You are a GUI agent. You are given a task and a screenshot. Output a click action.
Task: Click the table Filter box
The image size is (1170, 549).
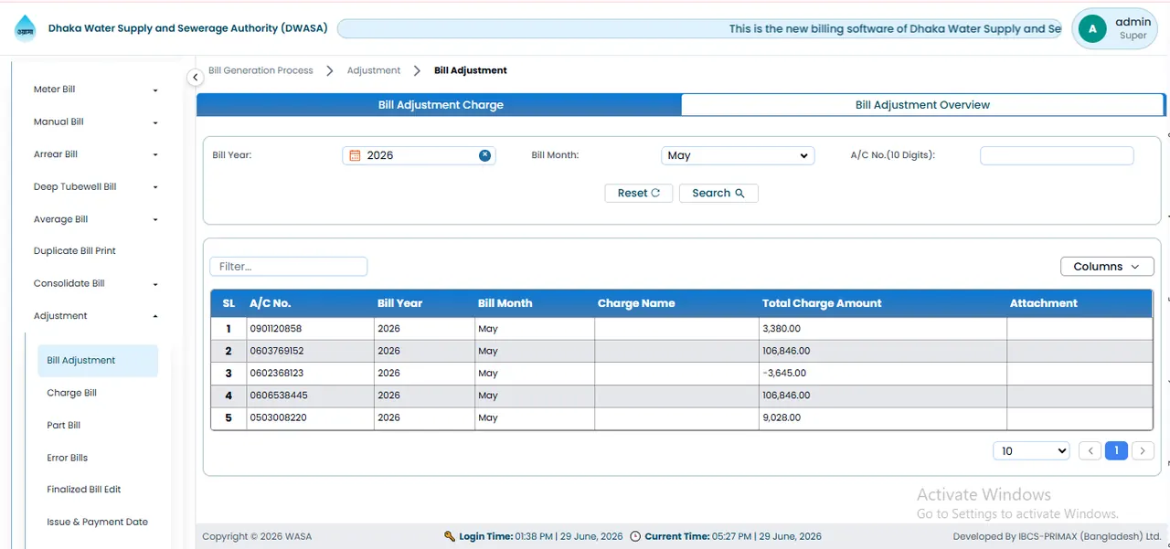click(x=289, y=267)
